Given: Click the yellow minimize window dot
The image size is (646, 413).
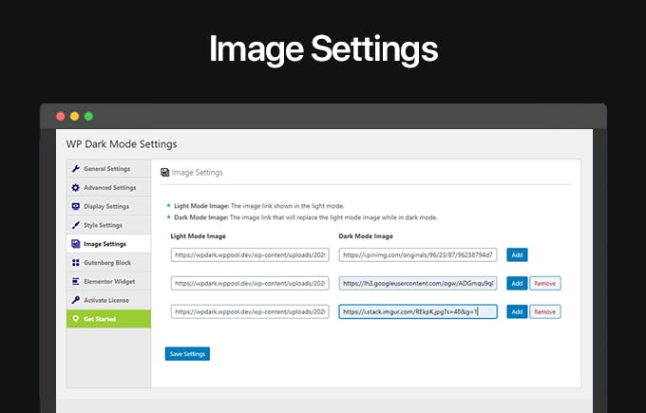Looking at the screenshot, I should point(74,117).
